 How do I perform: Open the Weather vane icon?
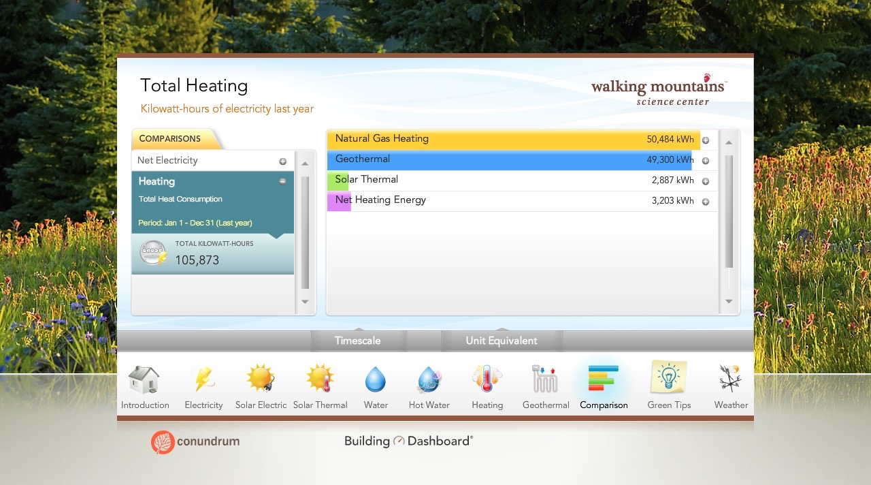click(731, 379)
